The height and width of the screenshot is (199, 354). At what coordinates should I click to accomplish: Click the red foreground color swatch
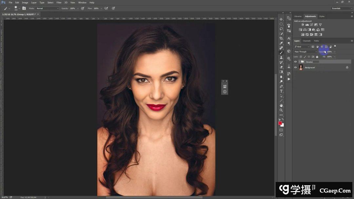(x=280, y=123)
